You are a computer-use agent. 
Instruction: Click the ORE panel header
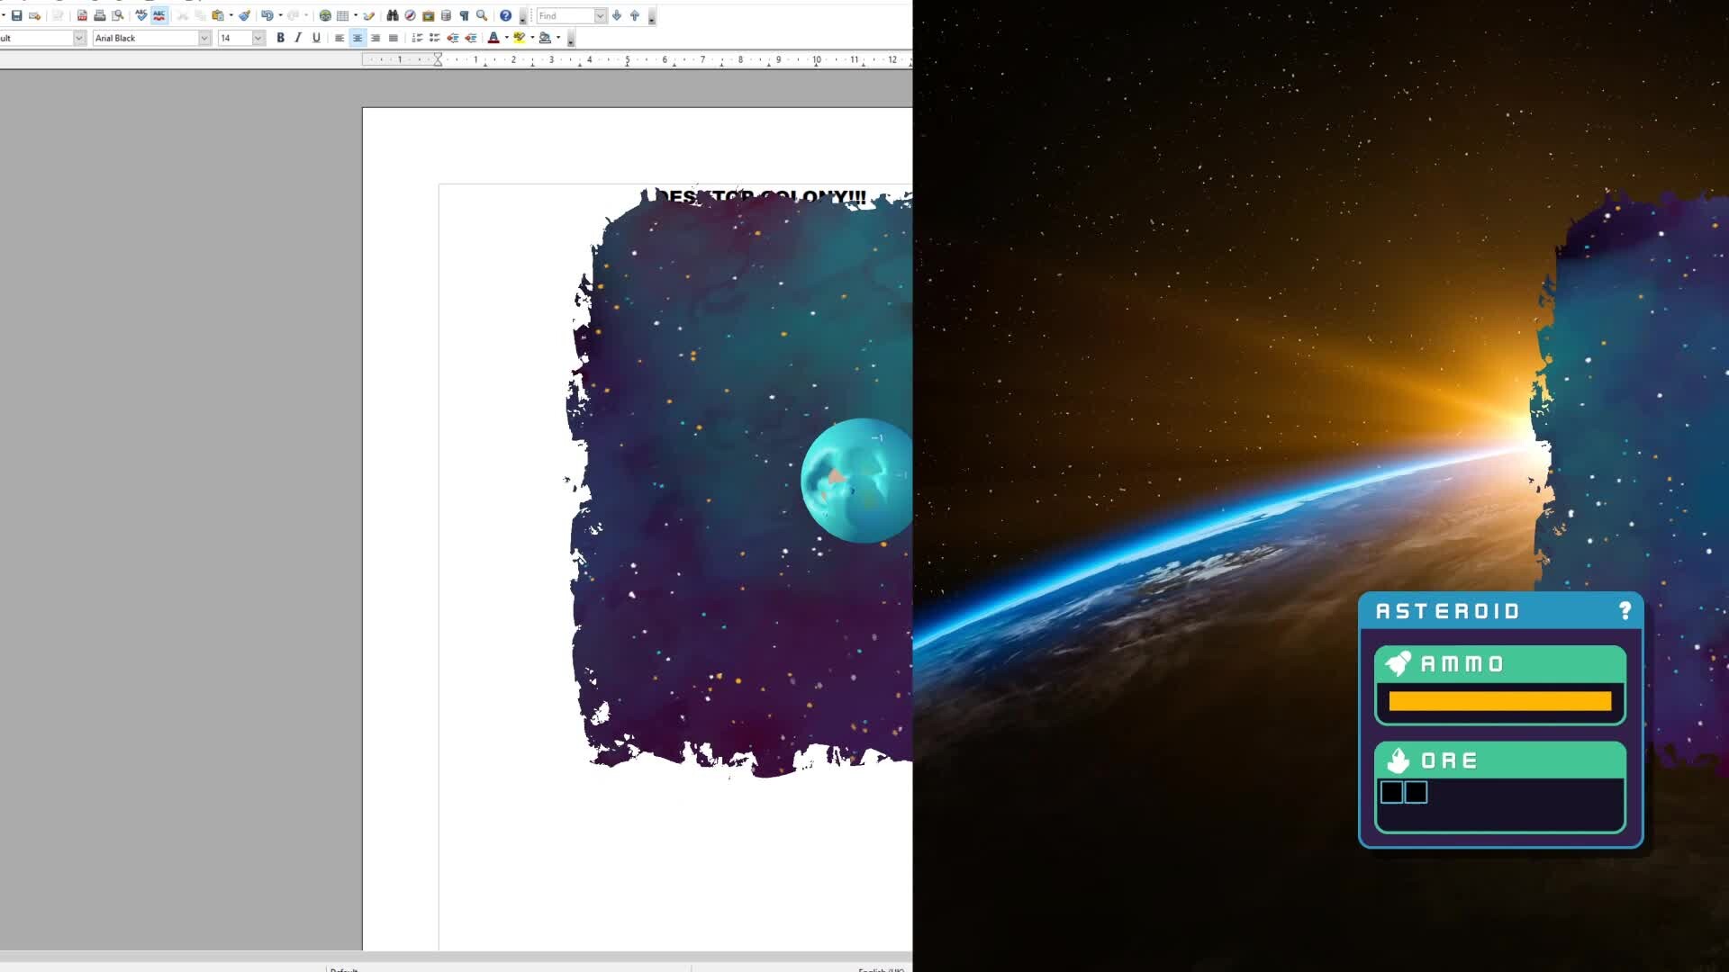pos(1499,760)
